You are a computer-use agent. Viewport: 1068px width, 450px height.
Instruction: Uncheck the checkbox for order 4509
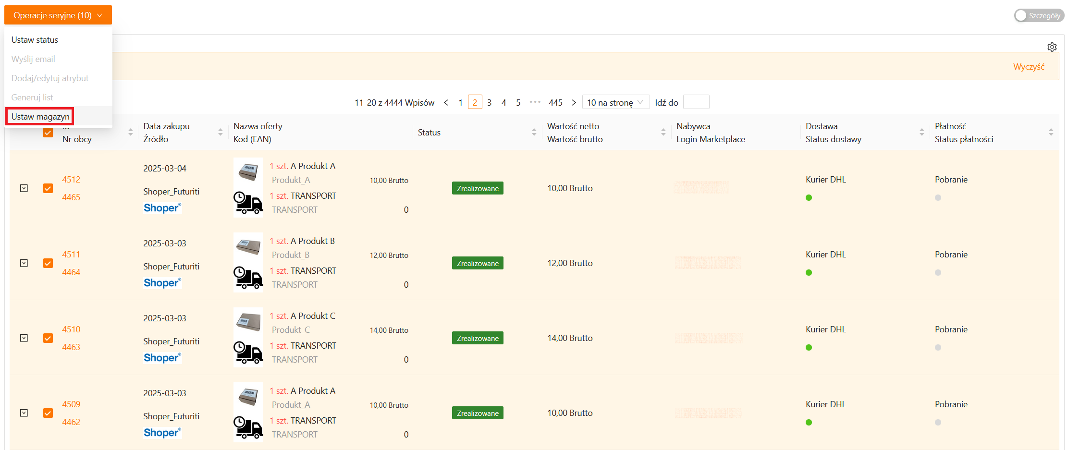[48, 413]
